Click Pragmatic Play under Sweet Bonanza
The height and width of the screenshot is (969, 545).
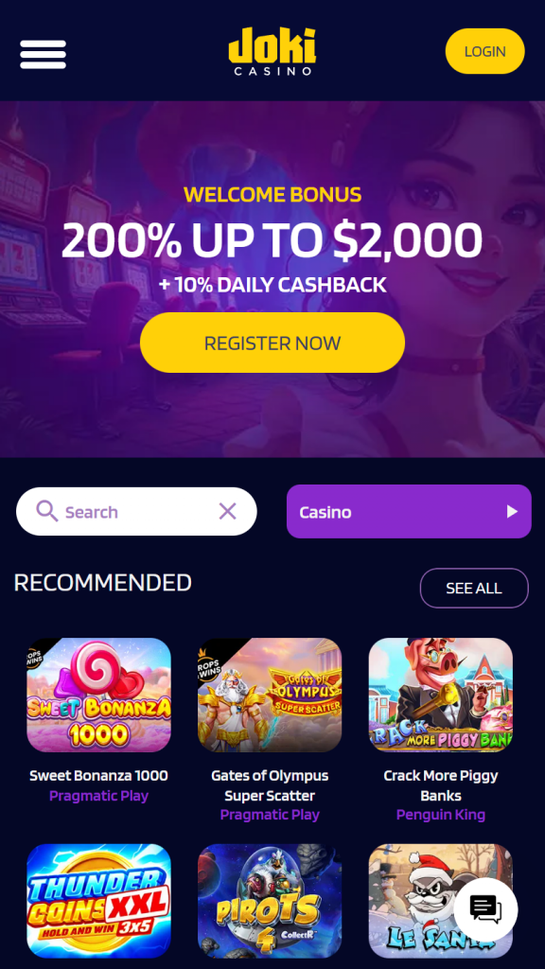(98, 795)
